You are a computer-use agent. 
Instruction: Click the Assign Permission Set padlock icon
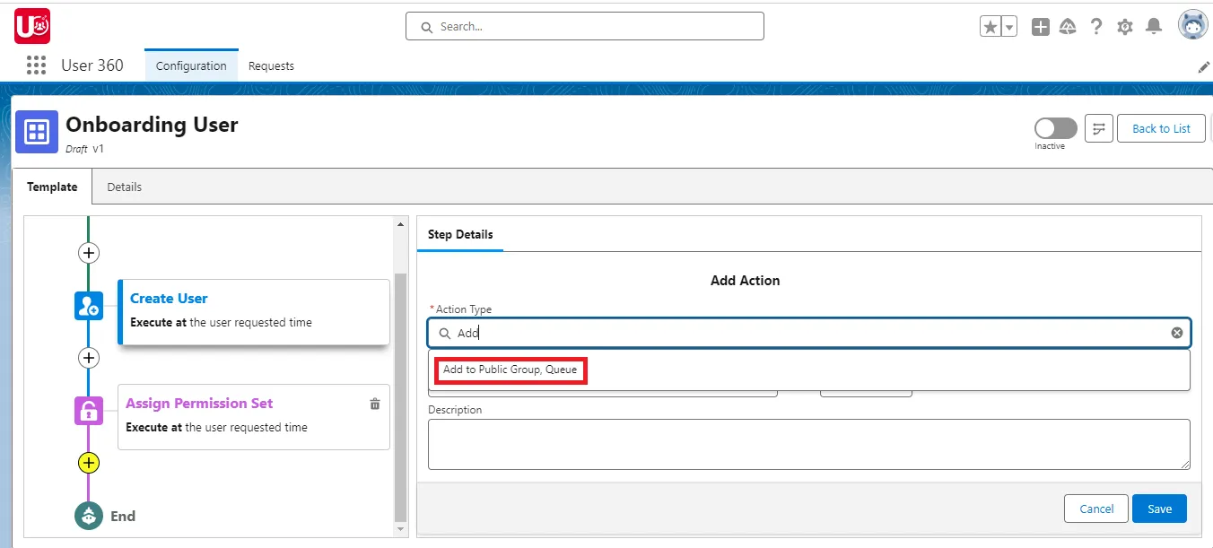click(x=88, y=411)
